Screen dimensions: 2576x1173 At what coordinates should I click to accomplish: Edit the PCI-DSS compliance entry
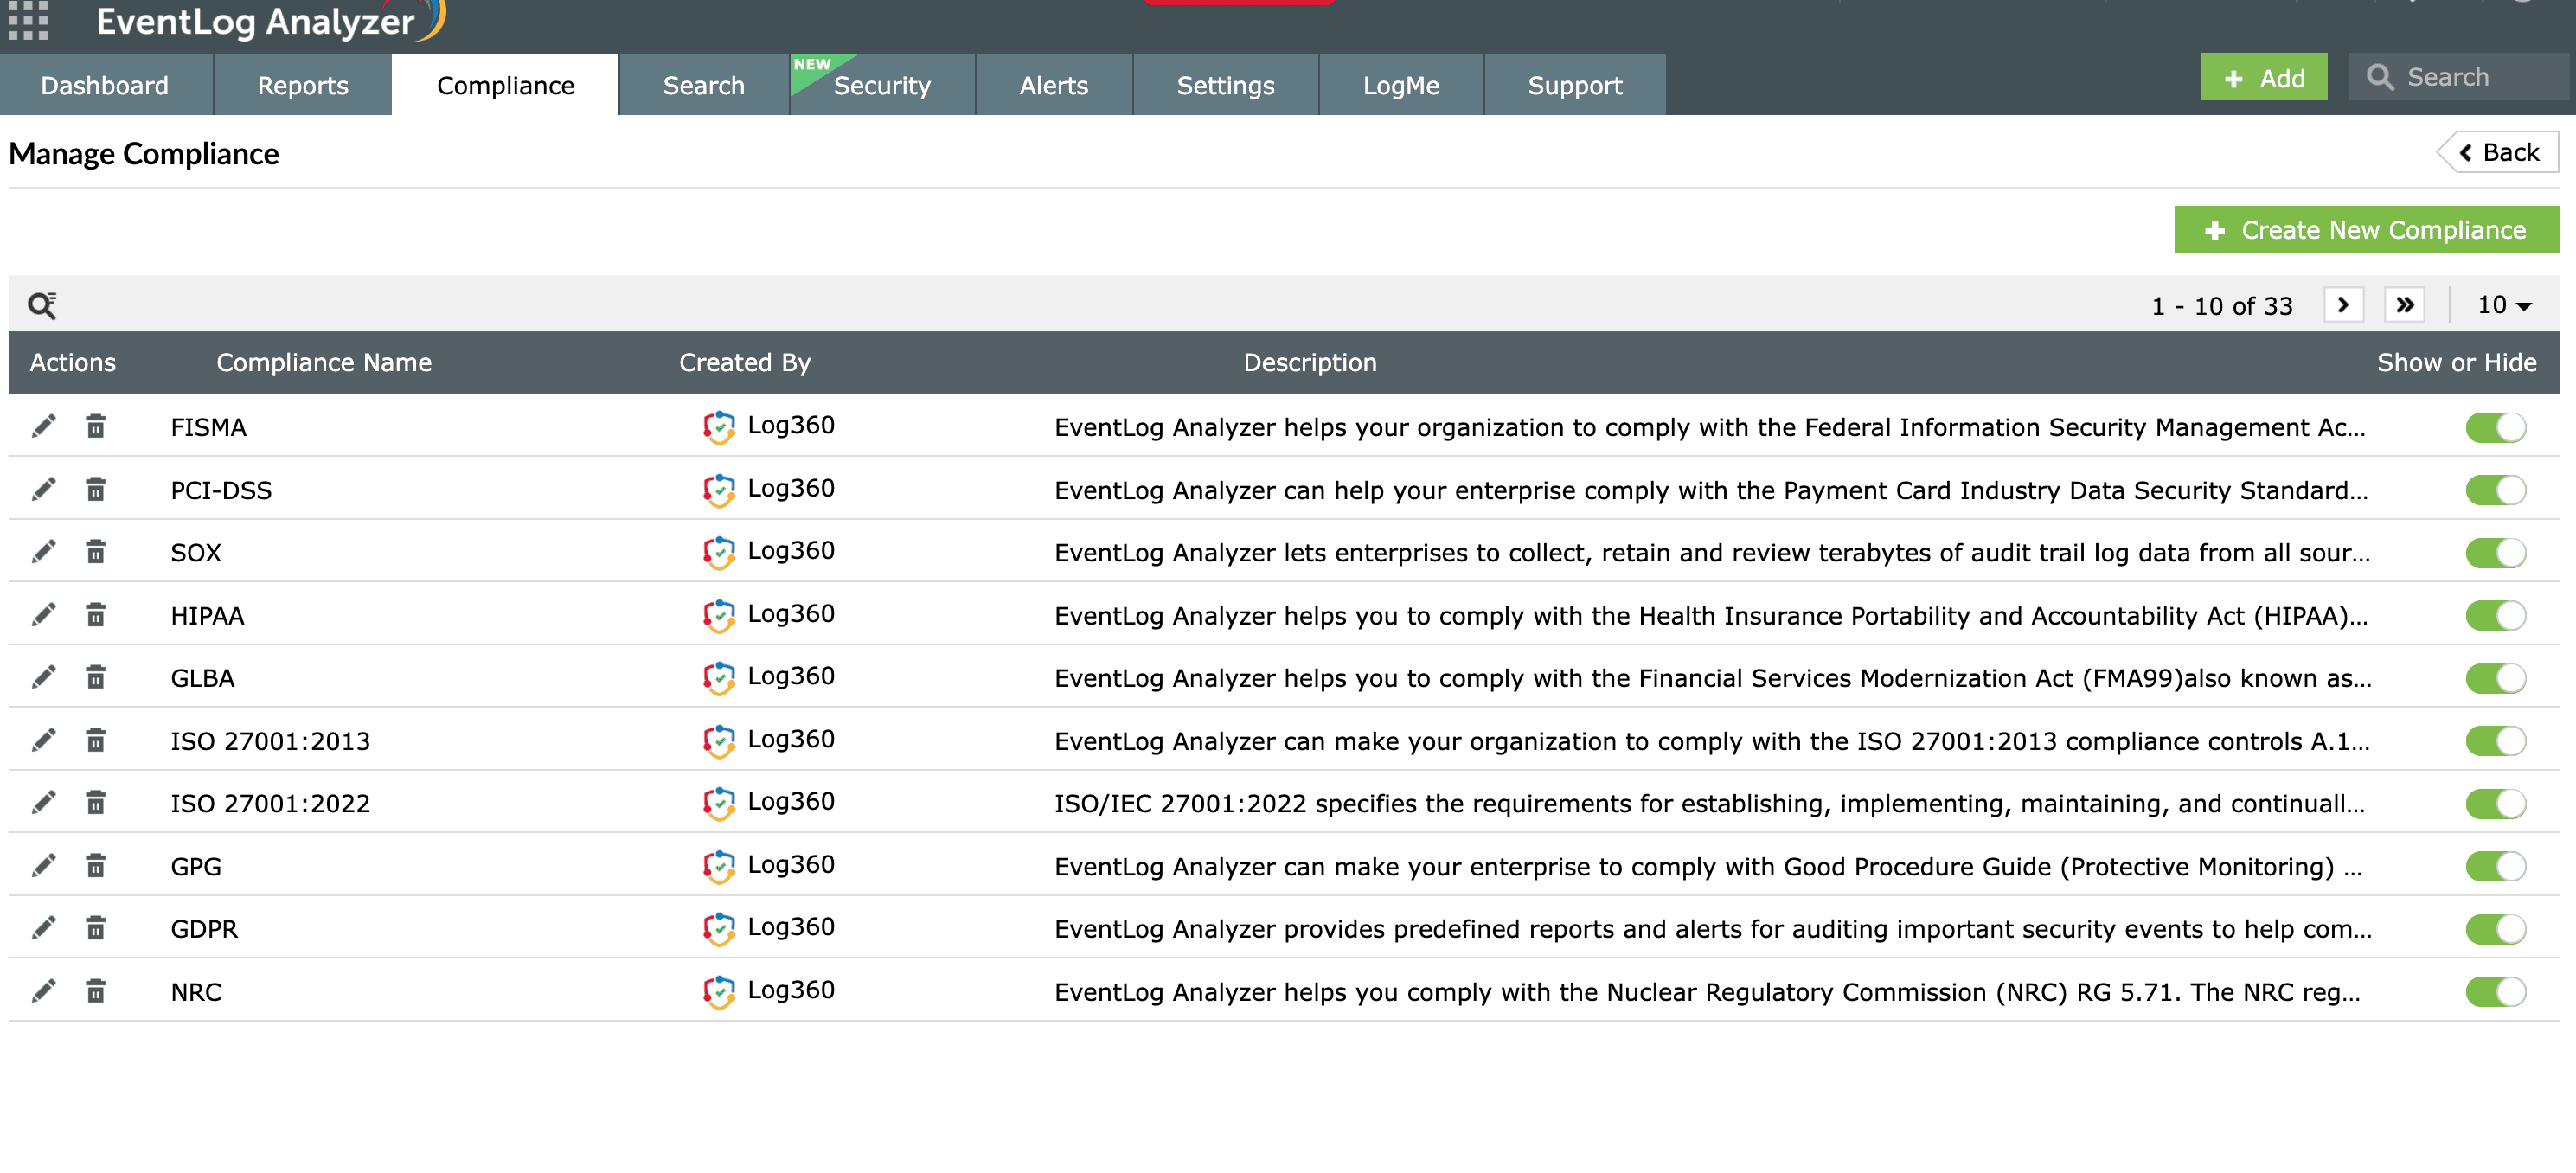coord(43,490)
